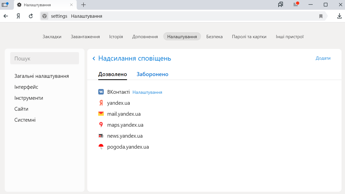Click the gear icon on browser tab
This screenshot has width=345, height=194.
click(x=19, y=5)
